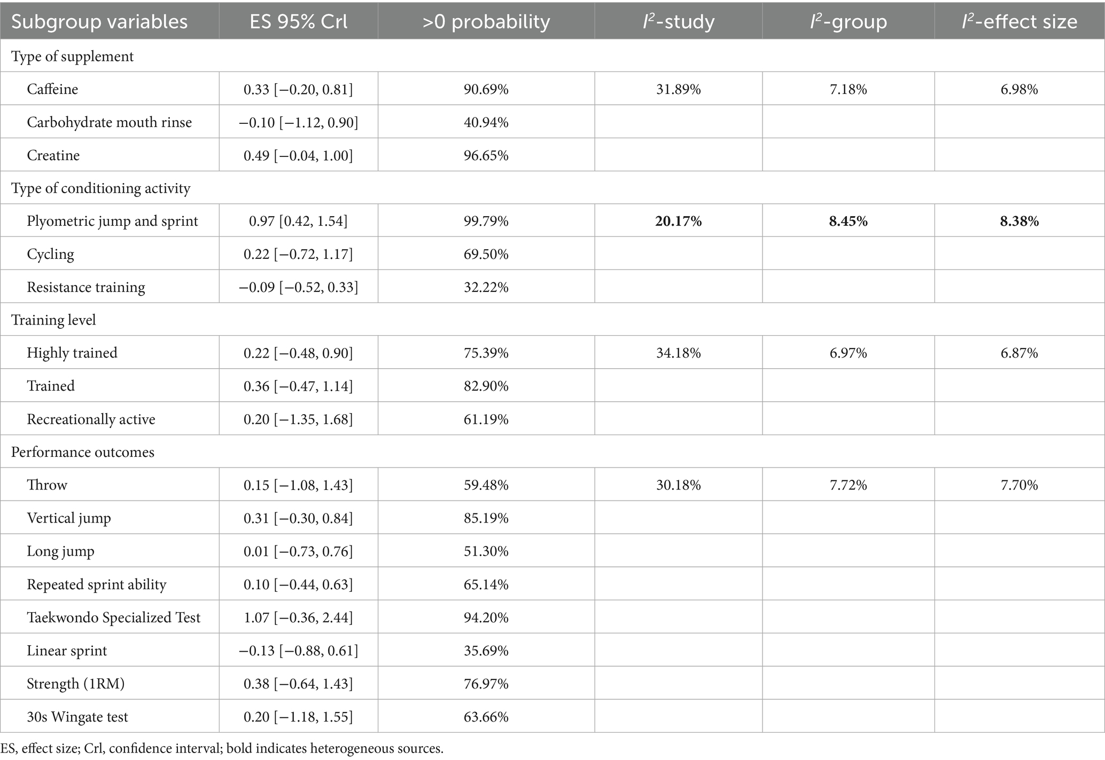Click the >0 probability column header

[x=486, y=22]
